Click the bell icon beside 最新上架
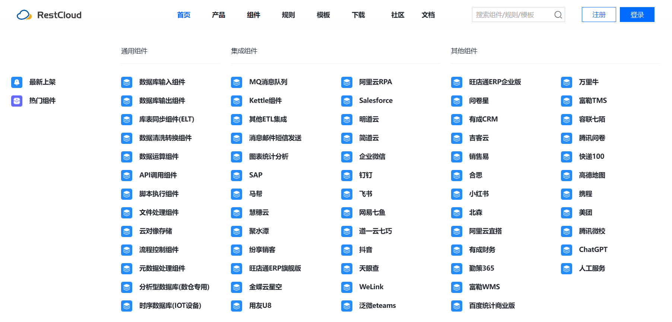Image resolution: width=672 pixels, height=322 pixels. (17, 82)
